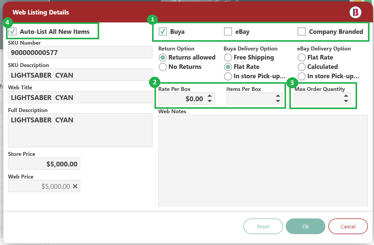Click the Buya Delivery Option label

(250, 49)
